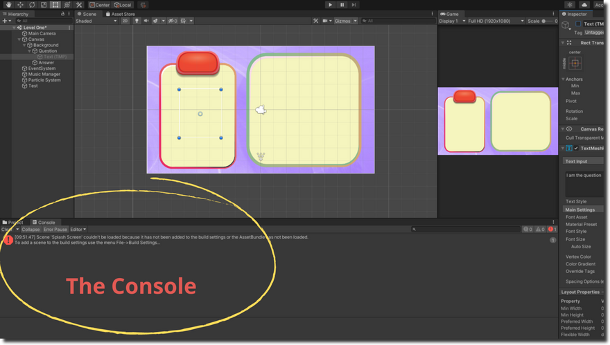Switch to the Project tab
This screenshot has width=610, height=345.
tap(15, 223)
